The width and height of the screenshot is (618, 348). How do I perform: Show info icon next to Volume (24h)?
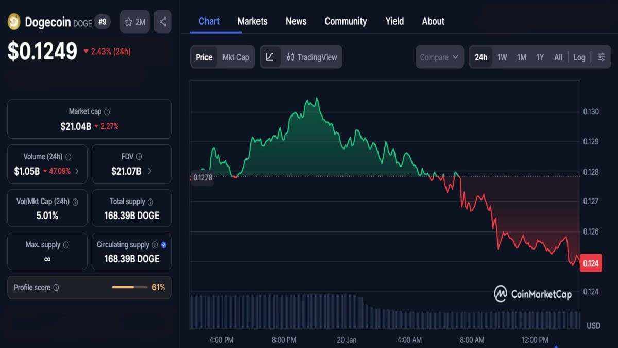tap(68, 157)
